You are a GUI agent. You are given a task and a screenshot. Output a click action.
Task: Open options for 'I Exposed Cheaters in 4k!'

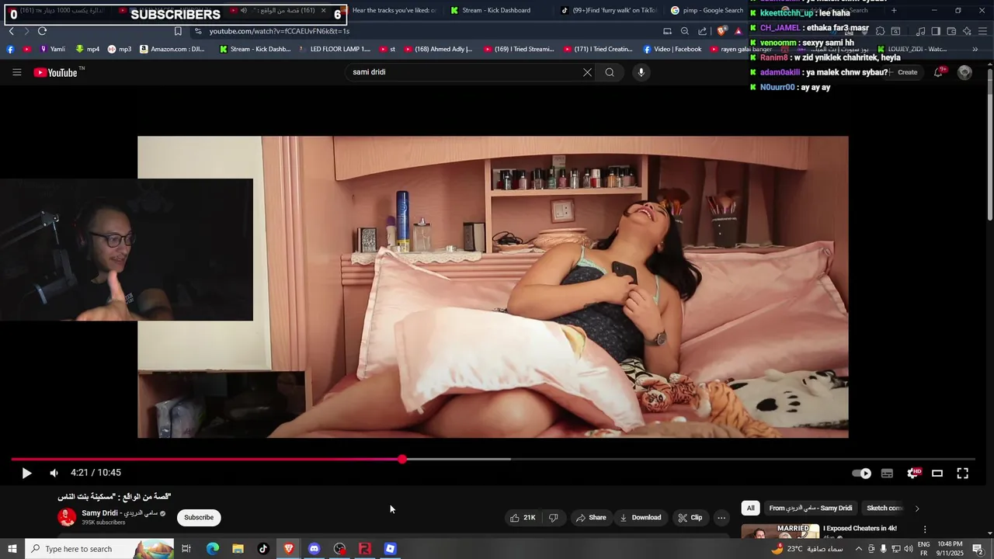pyautogui.click(x=925, y=529)
